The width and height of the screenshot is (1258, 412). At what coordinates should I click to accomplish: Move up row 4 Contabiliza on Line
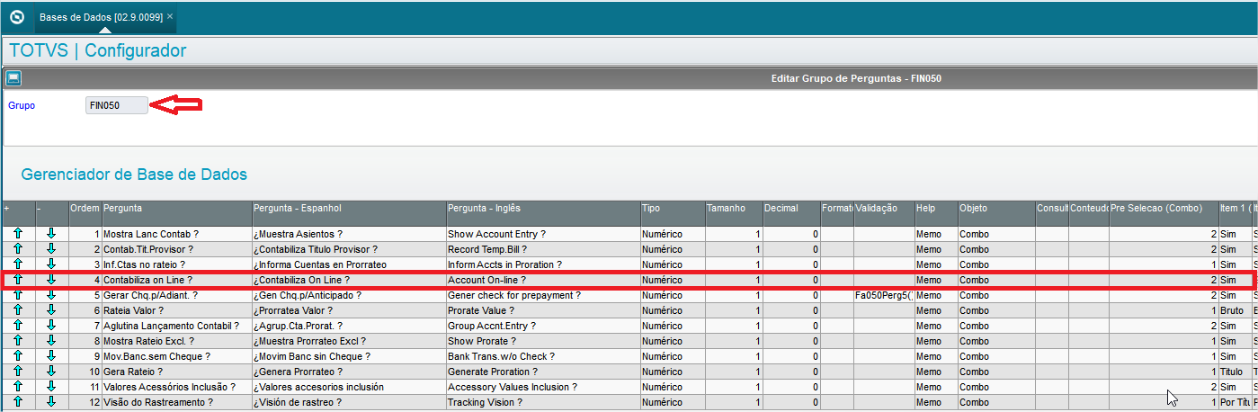coord(18,280)
